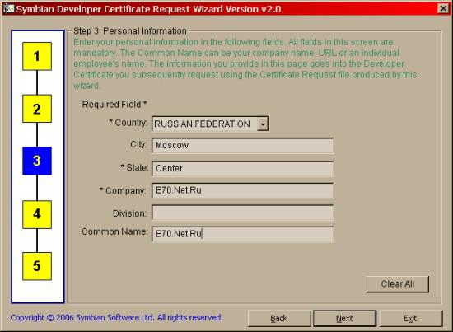Jump to step 5 yellow box
The height and width of the screenshot is (332, 453).
[x=37, y=266]
